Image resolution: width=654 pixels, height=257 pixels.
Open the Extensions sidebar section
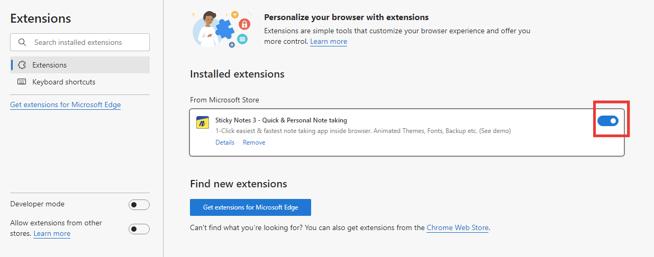point(80,65)
